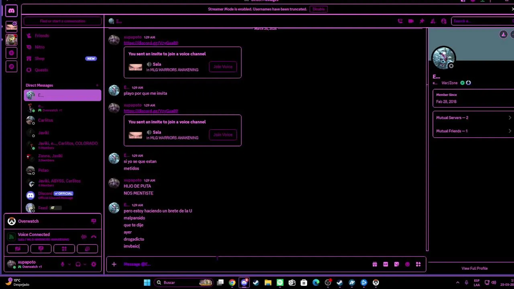Image resolution: width=514 pixels, height=289 pixels.
Task: Create a new DM with plus icon
Action: tap(97, 85)
